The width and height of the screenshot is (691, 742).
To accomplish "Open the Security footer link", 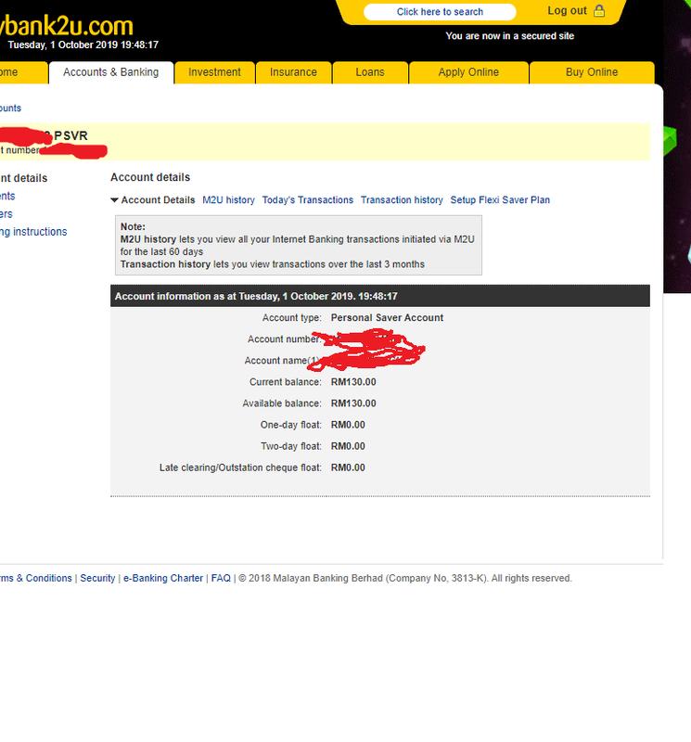I will (x=97, y=578).
